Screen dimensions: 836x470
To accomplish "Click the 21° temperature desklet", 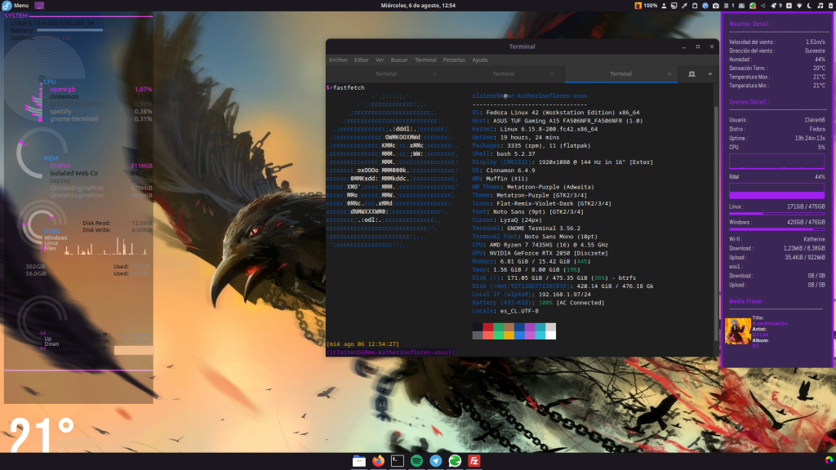I will (x=41, y=435).
